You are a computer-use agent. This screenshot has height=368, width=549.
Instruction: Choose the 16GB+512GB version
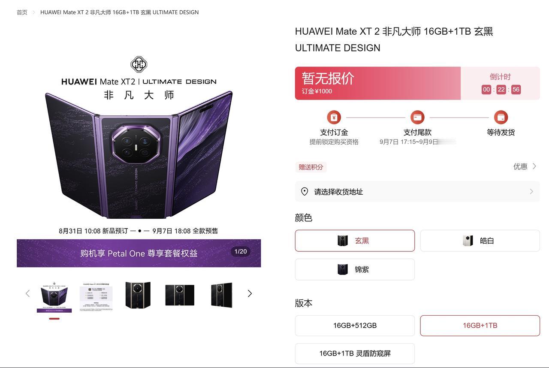pos(355,326)
